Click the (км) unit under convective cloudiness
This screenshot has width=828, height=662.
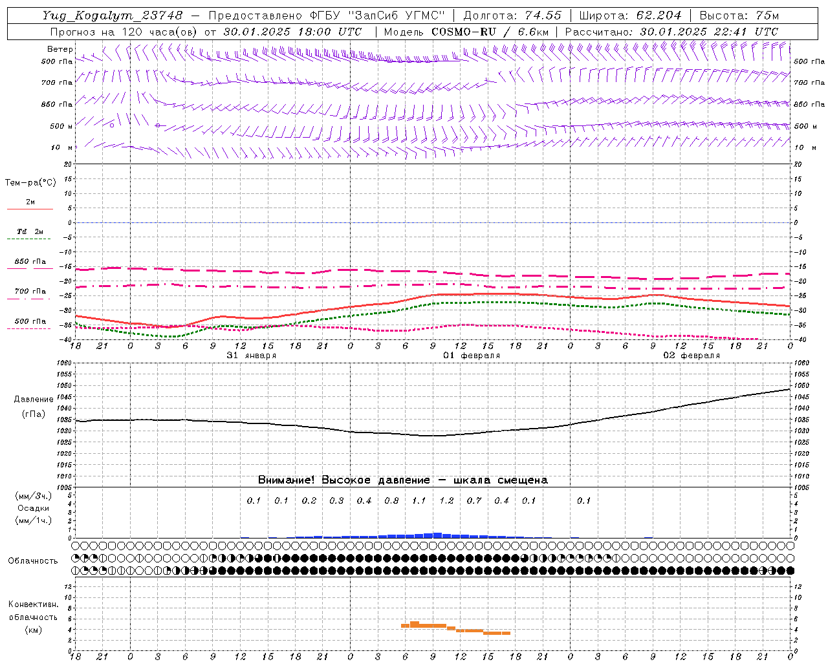pyautogui.click(x=33, y=630)
